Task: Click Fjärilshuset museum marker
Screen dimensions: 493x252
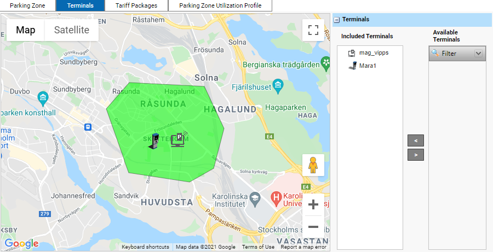Action: [278, 85]
